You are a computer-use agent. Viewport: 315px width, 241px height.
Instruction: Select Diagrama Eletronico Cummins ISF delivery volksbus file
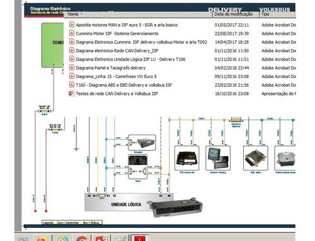pyautogui.click(x=141, y=42)
